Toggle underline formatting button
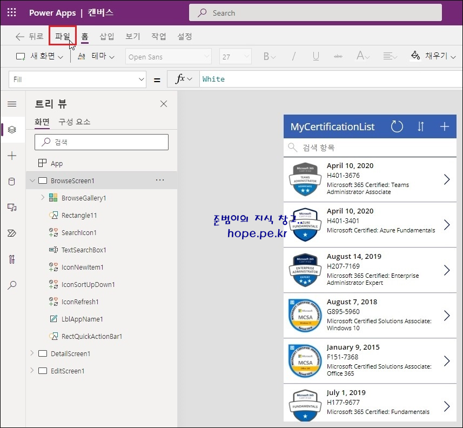 point(316,56)
